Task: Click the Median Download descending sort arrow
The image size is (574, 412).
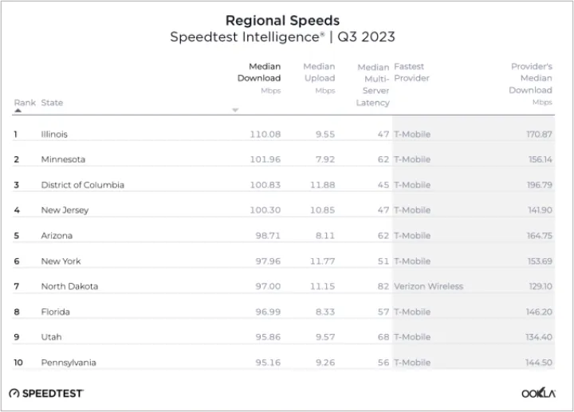Action: pos(235,111)
